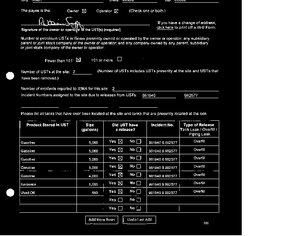Check Yes in the last empty table row
Image resolution: width=306 pixels, height=236 pixels.
click(120, 209)
